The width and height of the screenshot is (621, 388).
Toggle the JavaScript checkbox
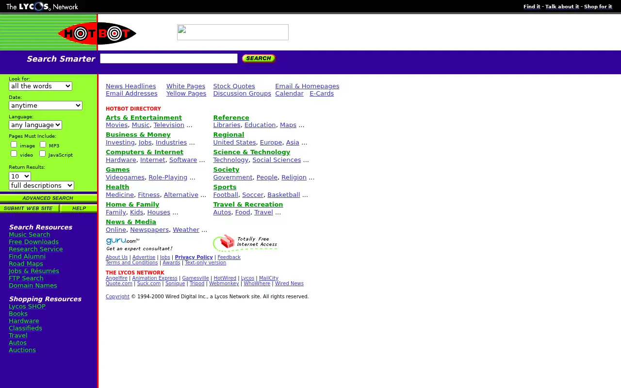[43, 153]
